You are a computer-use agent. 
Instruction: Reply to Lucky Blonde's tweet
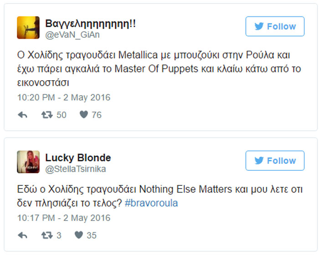tap(22, 236)
